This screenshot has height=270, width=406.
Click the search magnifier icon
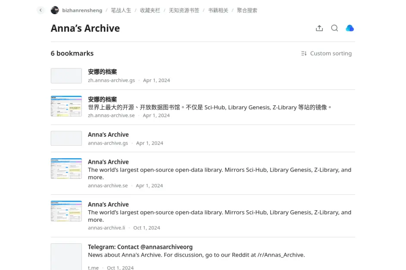pos(334,28)
